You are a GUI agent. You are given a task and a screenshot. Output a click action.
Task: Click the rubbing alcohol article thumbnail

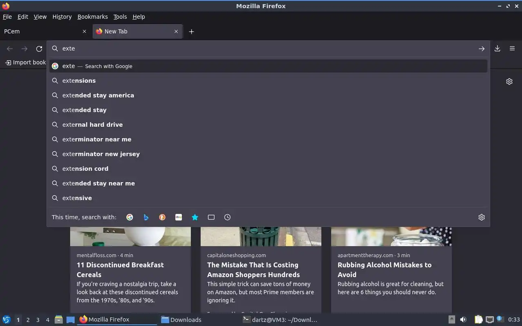tap(391, 236)
